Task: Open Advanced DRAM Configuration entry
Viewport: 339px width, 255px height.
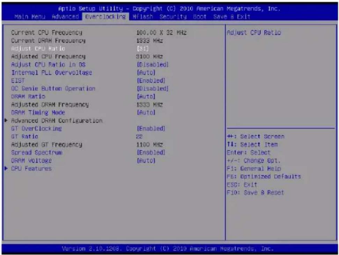Action: coord(57,120)
